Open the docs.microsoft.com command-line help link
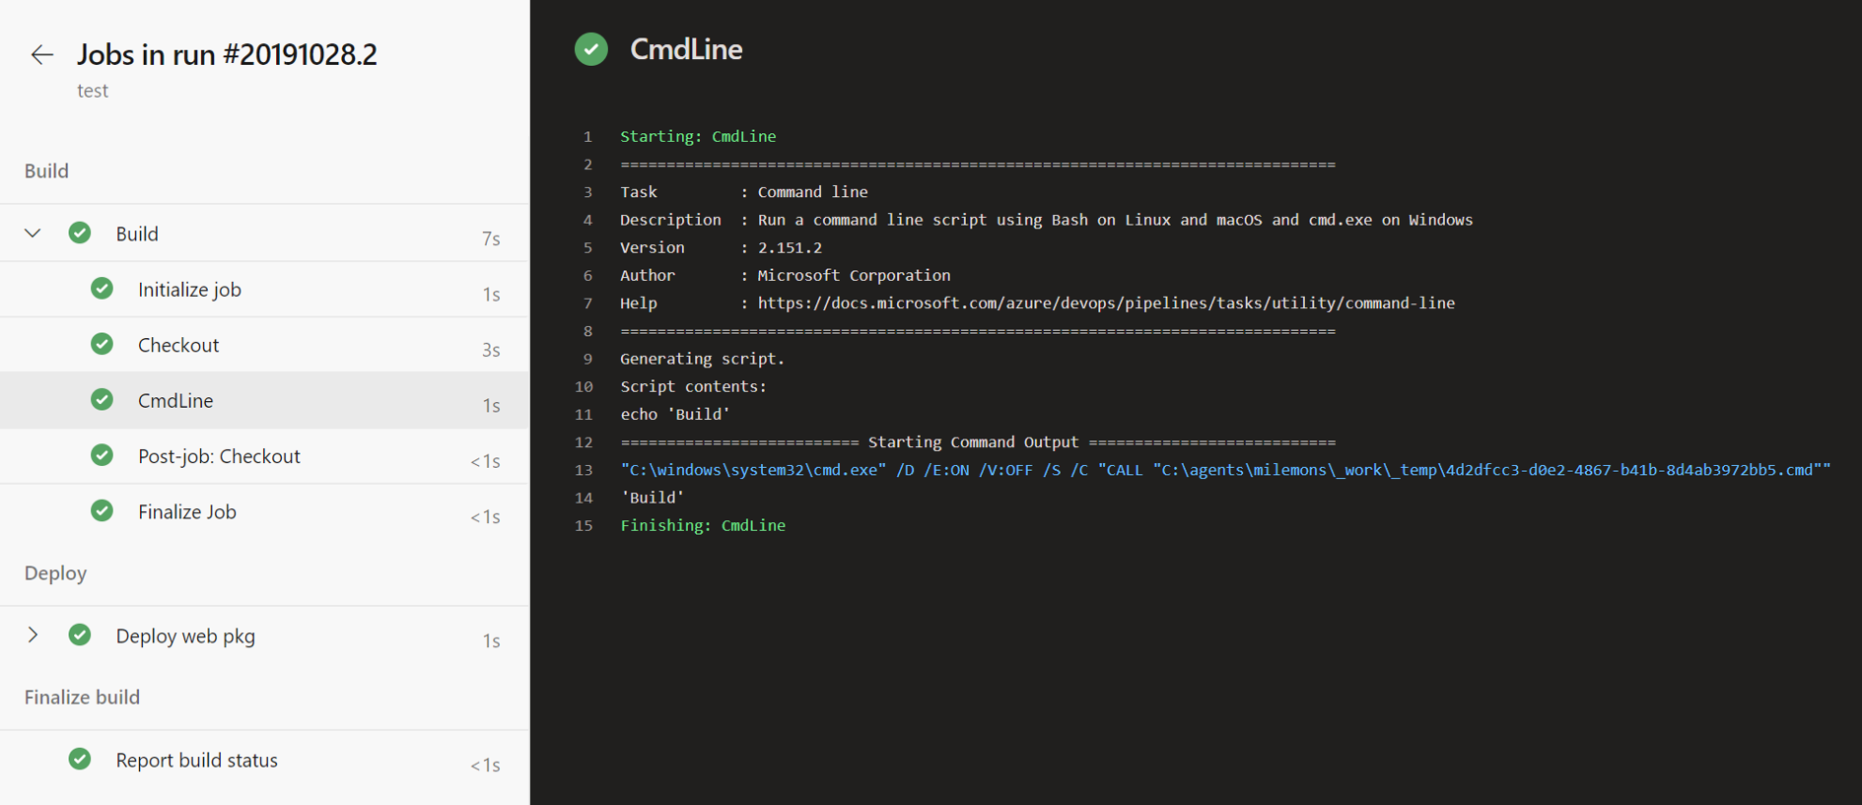Viewport: 1862px width, 805px height. [x=1106, y=302]
